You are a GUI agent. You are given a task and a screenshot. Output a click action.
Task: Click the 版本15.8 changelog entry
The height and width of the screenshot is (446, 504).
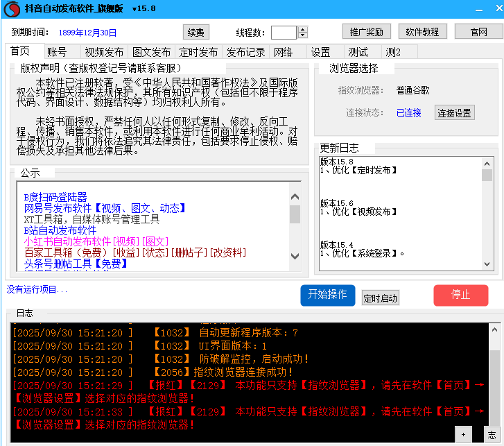pos(336,162)
